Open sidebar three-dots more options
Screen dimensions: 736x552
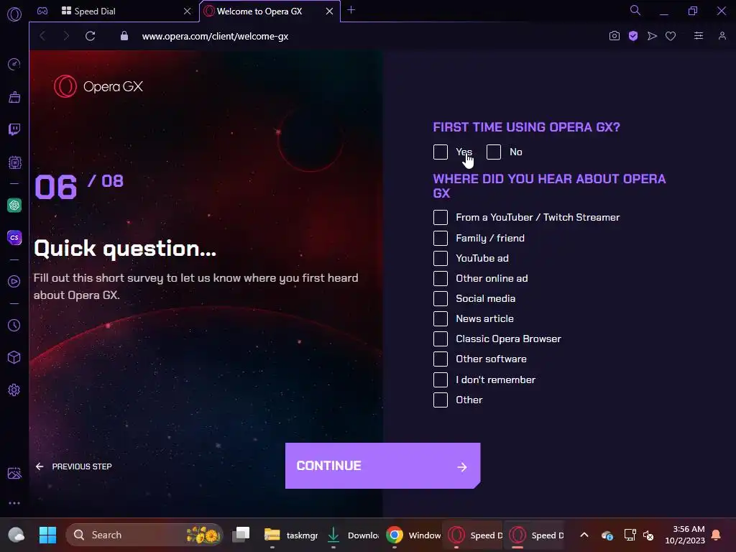[x=14, y=503]
